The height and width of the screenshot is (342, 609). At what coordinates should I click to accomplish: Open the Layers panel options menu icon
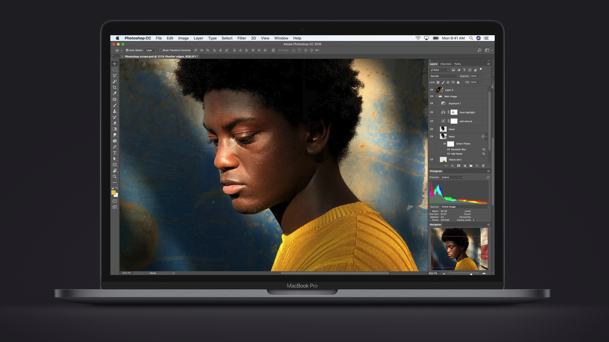[488, 64]
